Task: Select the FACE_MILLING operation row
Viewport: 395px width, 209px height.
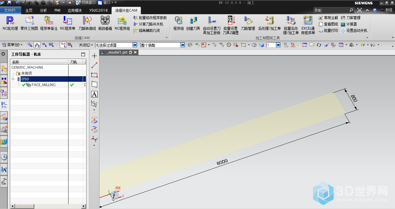Action: click(44, 85)
